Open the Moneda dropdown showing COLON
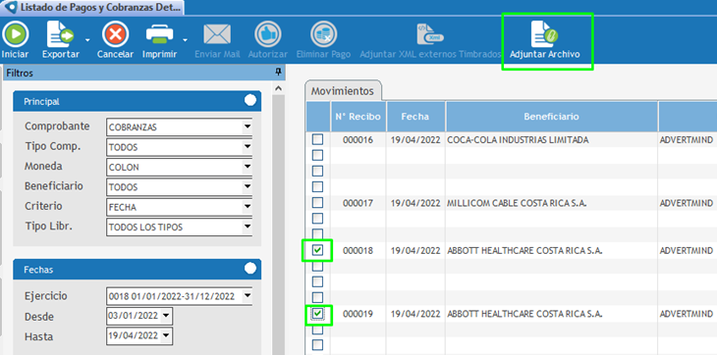Screen dimensions: 717x355 [248, 167]
